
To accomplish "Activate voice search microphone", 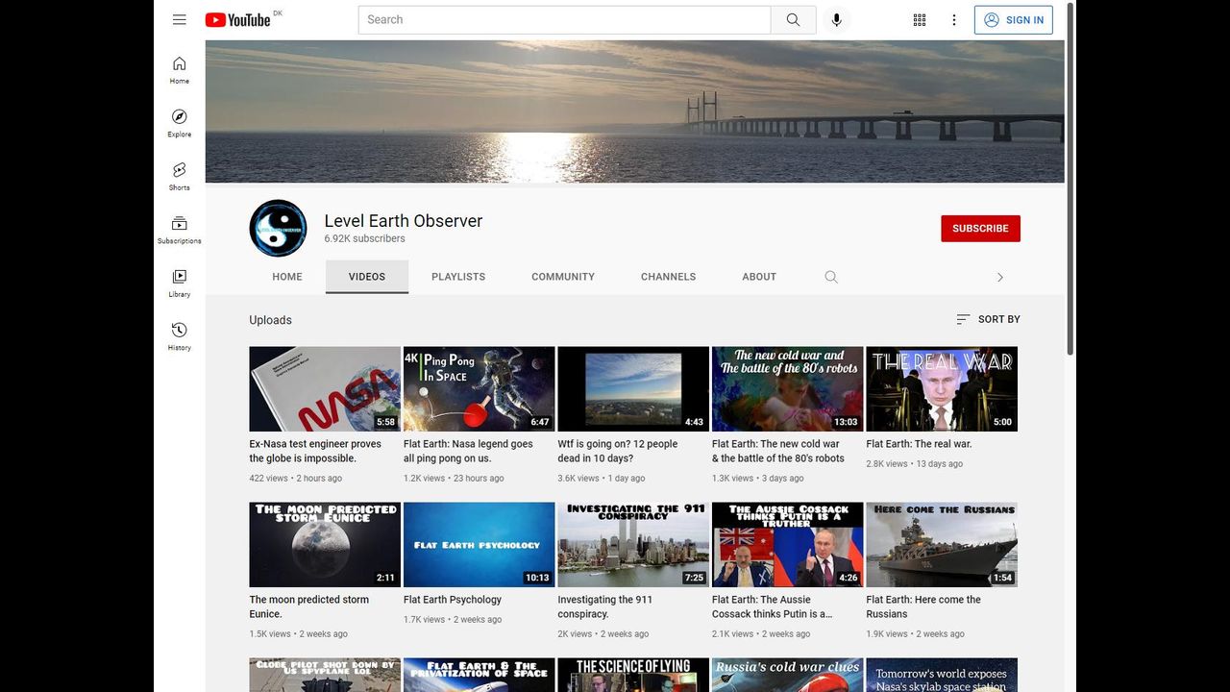I will tap(836, 20).
